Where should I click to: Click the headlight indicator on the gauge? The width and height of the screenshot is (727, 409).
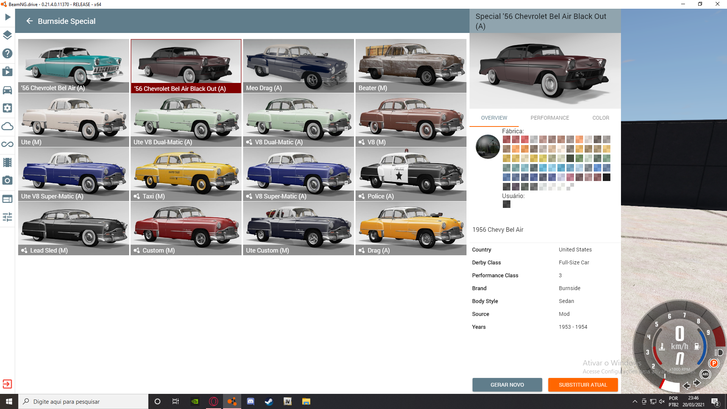click(719, 353)
